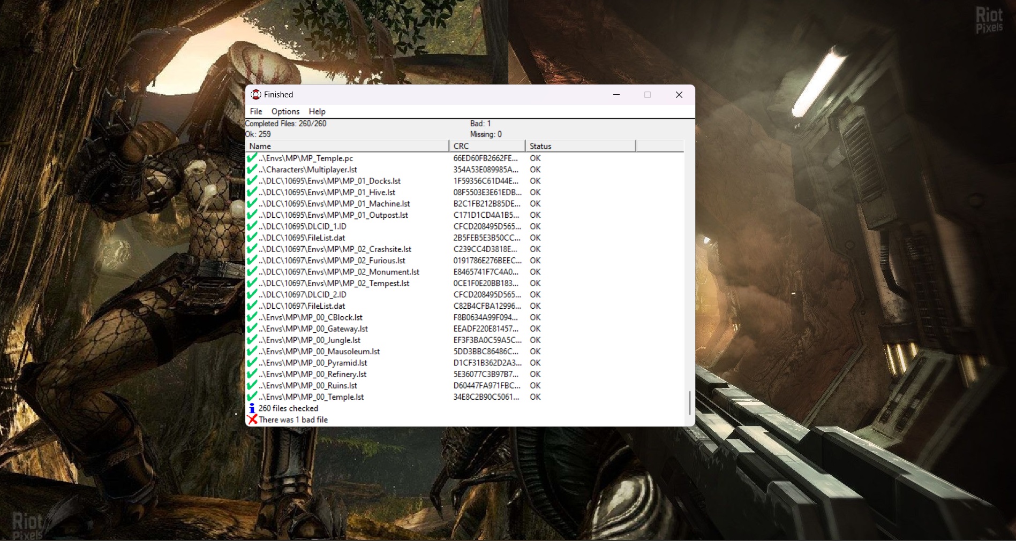This screenshot has height=541, width=1016.
Task: Click green checkmark beside MP_01_Outpost.lst
Action: (x=252, y=215)
